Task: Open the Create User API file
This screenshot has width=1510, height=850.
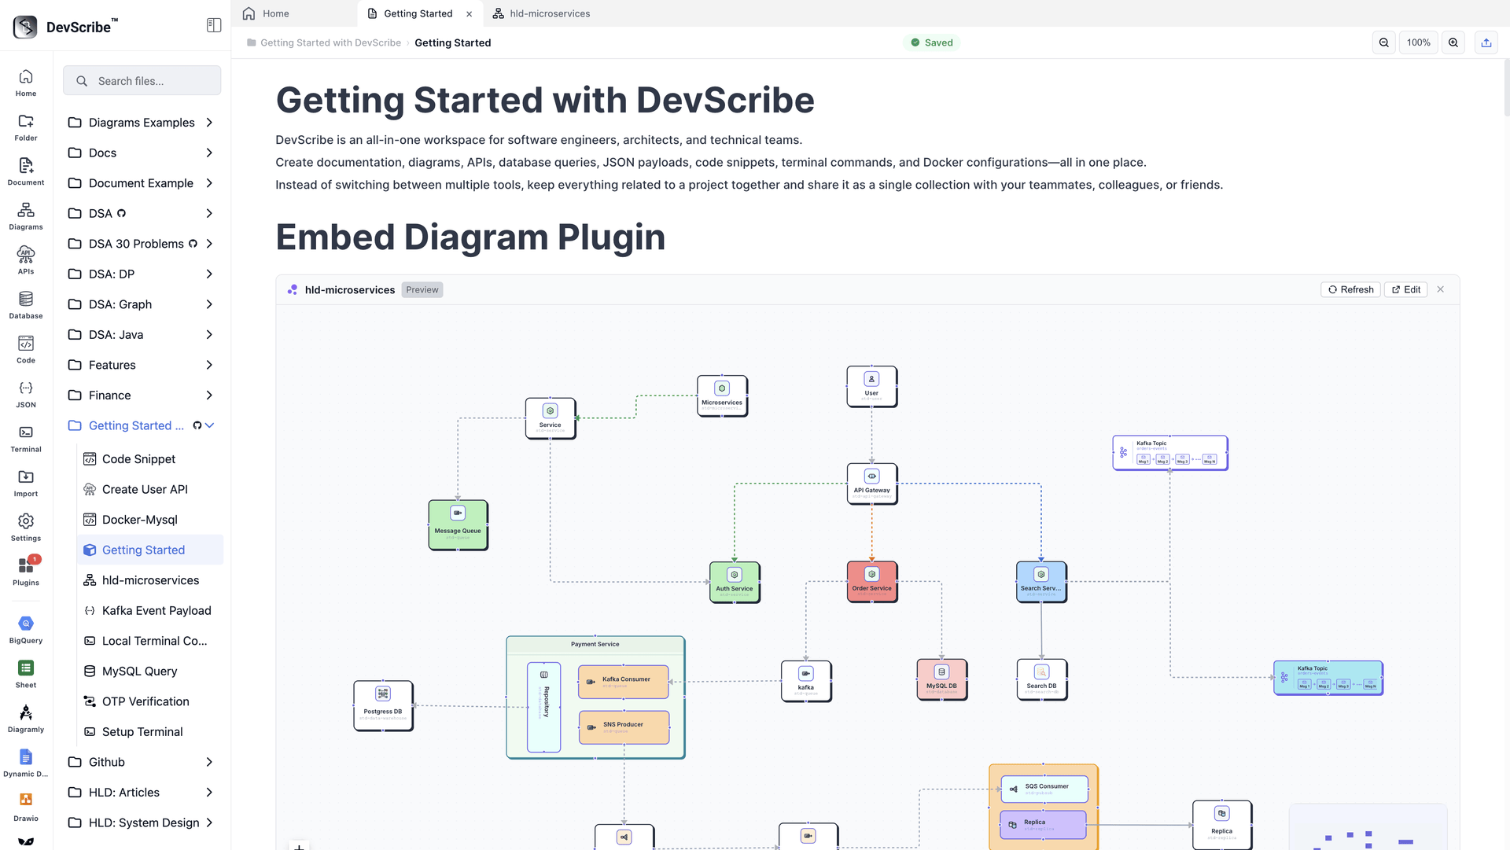Action: click(150, 489)
